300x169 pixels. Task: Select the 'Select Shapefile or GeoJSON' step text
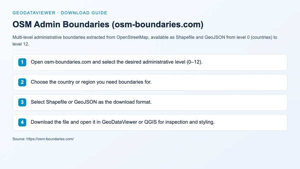point(91,102)
